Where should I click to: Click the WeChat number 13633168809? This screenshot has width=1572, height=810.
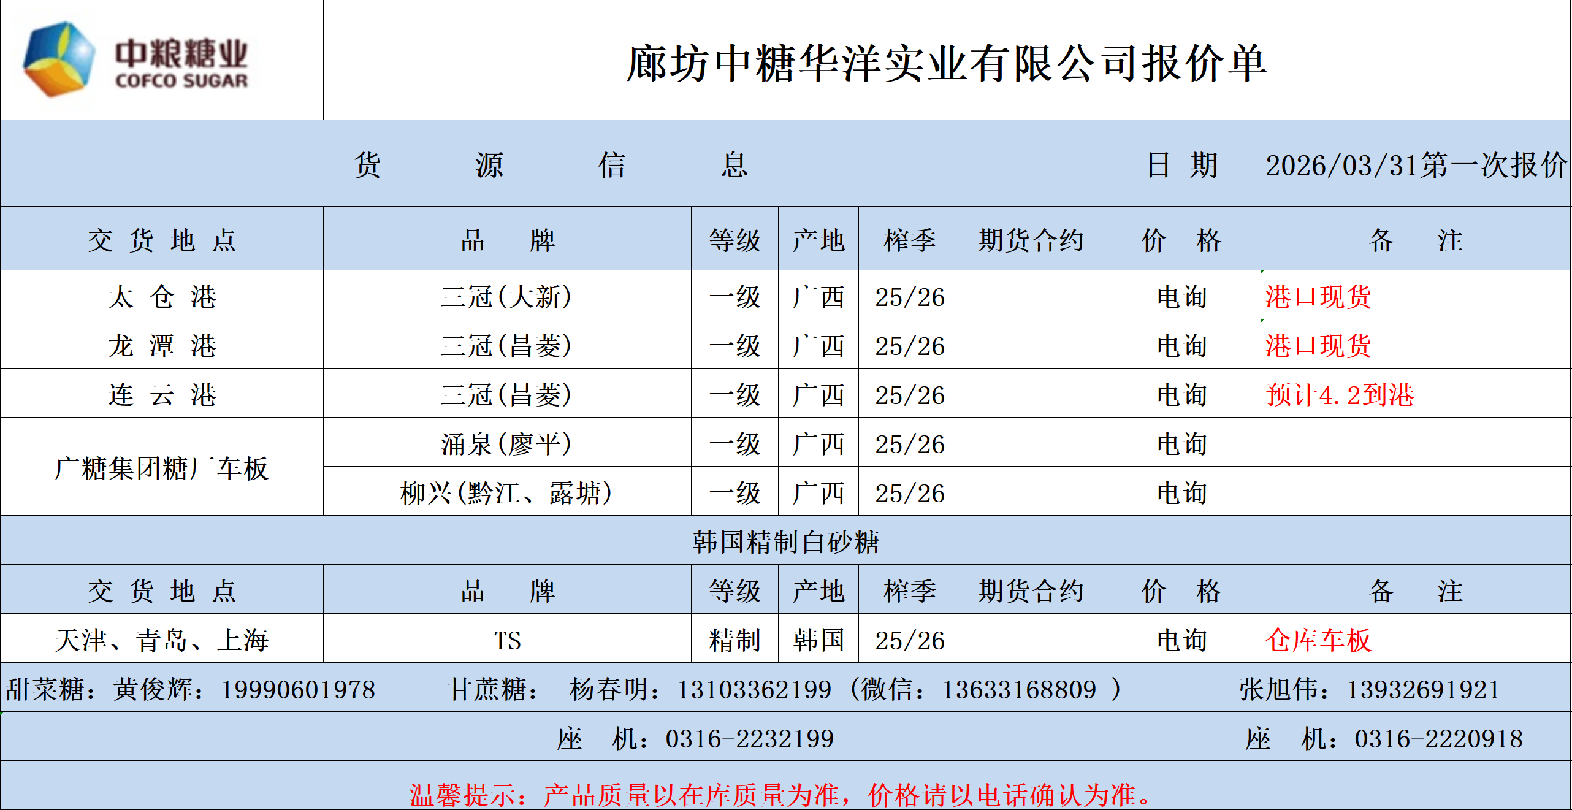coord(1019,690)
